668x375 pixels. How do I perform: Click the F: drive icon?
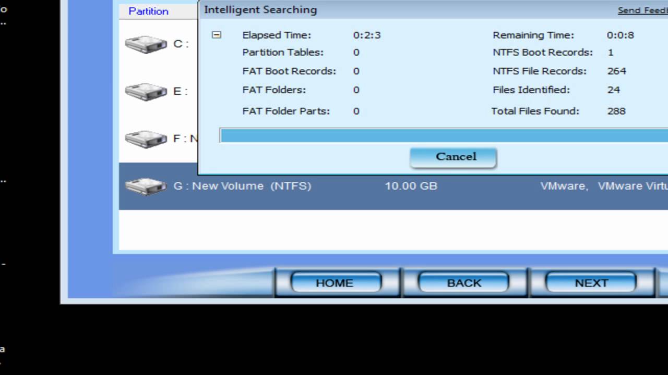click(x=146, y=139)
